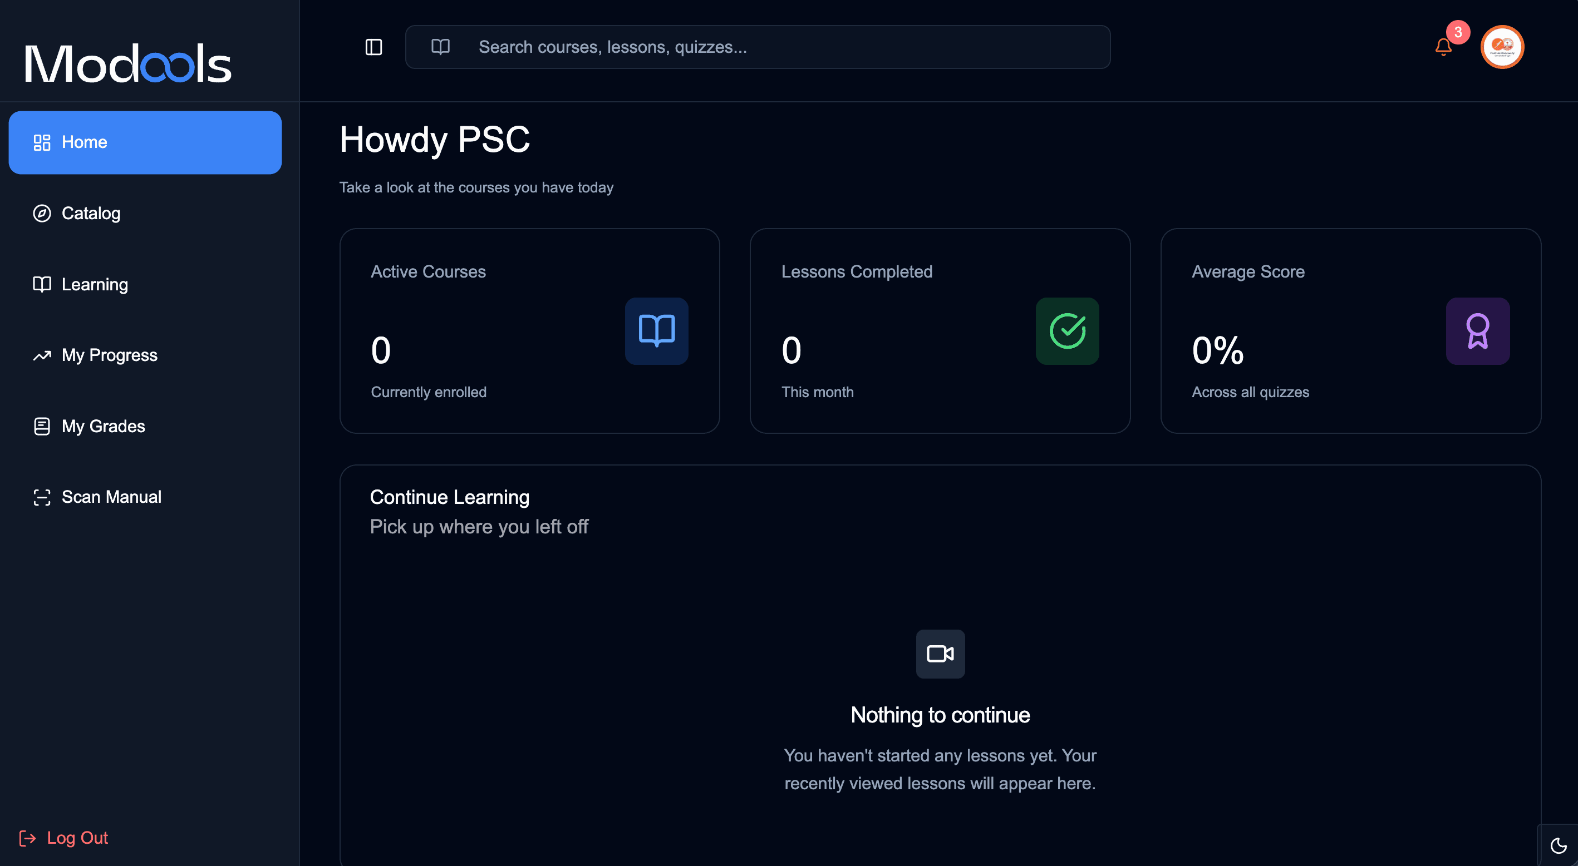The image size is (1578, 866).
Task: Focus the search courses input field
Action: 758,47
